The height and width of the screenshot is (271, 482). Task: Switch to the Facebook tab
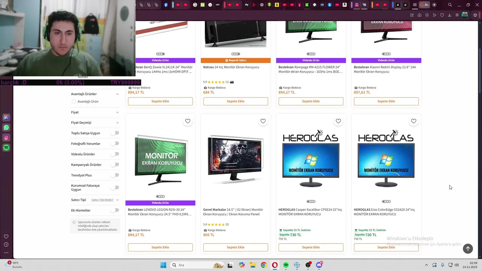pos(166,5)
